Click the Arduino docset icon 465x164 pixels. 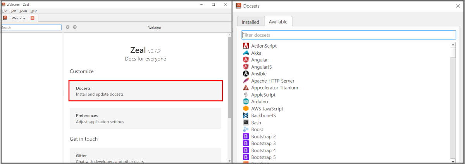click(246, 102)
